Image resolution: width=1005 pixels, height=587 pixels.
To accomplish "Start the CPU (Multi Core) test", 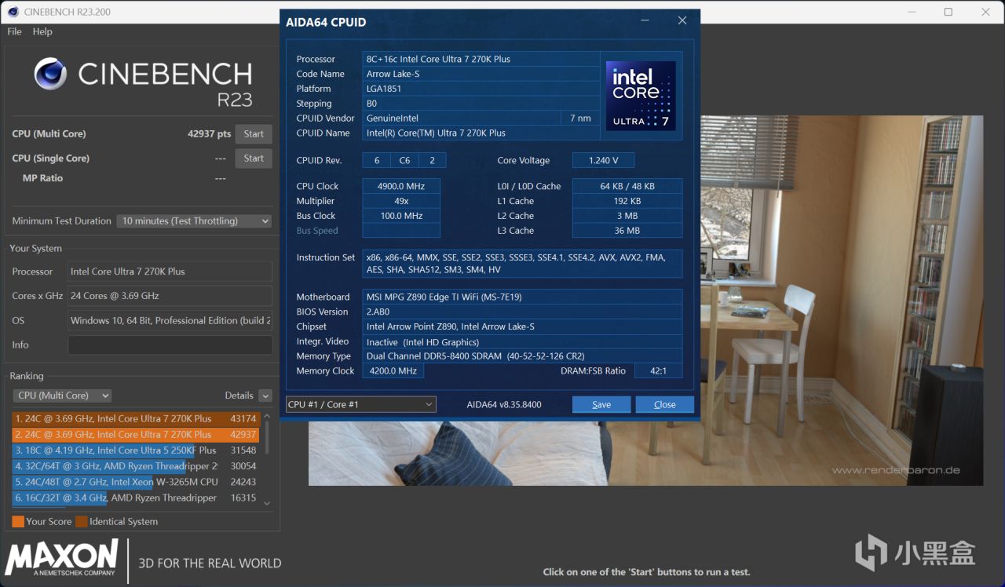I will [254, 134].
